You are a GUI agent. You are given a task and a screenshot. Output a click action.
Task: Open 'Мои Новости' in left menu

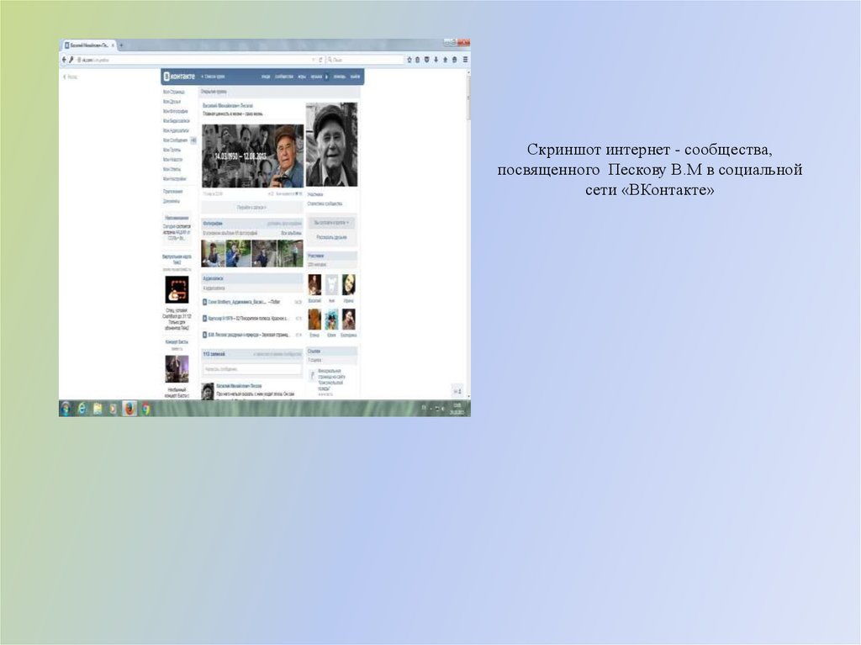coord(172,159)
